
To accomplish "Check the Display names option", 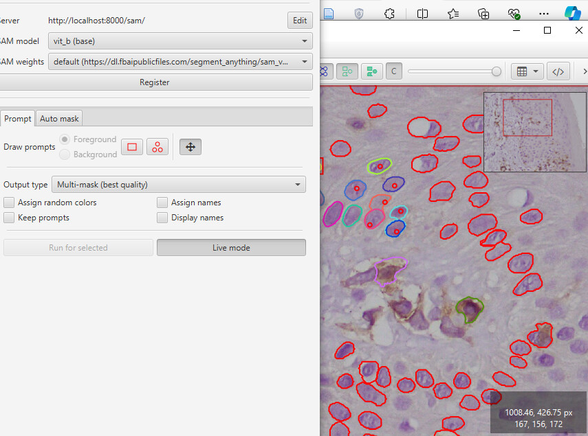I will pos(162,217).
